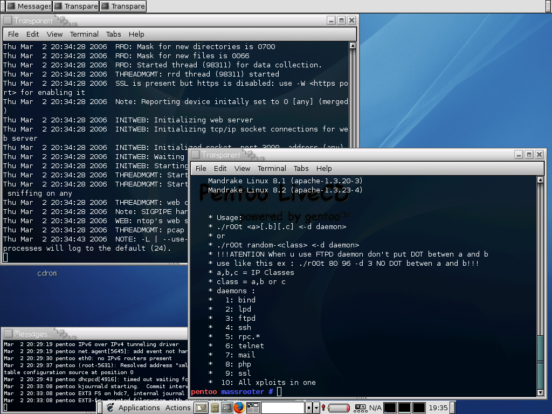
Task: Click the massrooter terminal scrollbar thumb
Action: (540, 362)
